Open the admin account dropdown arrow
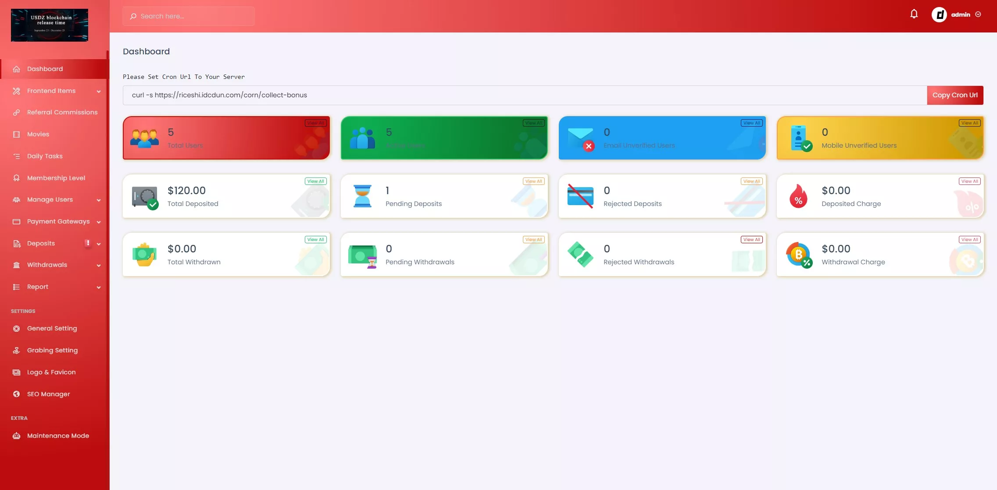The image size is (997, 490). 978,15
